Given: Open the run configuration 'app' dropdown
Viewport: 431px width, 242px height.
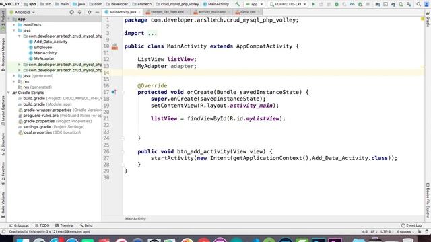Looking at the screenshot, I should click(255, 4).
